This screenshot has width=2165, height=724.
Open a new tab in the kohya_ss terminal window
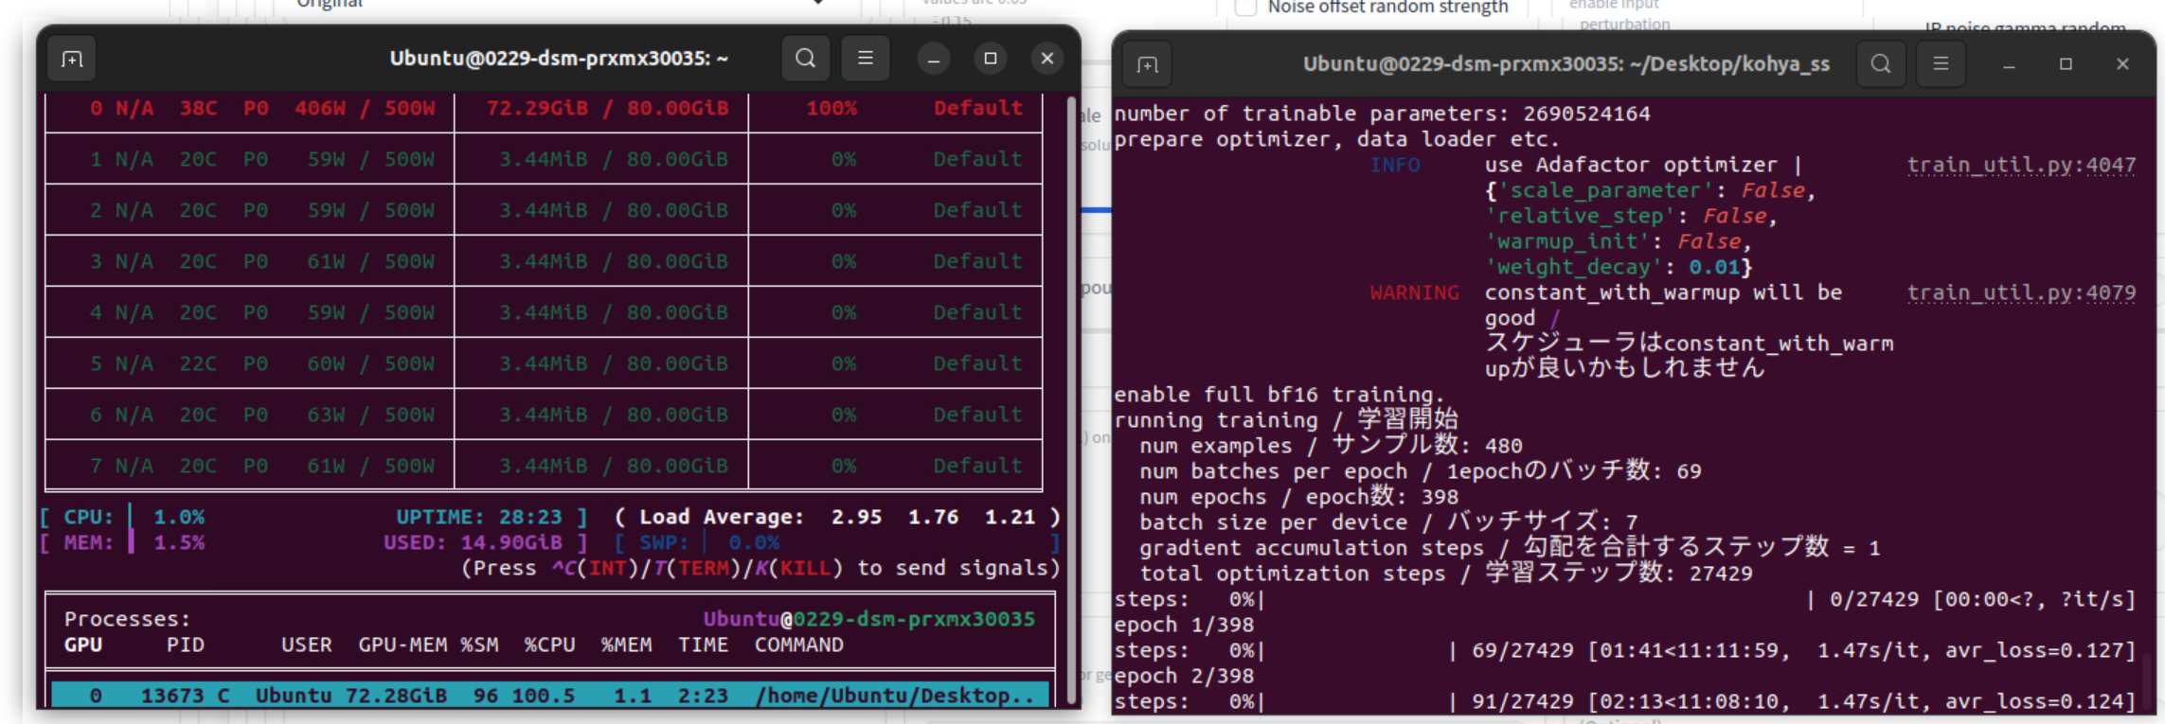(1147, 64)
